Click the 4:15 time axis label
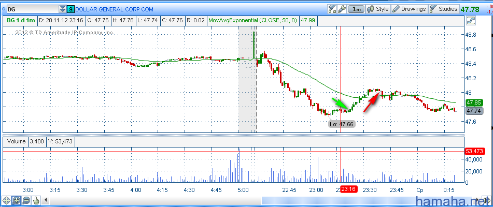Screen dimensions: 493x207 tap(162, 190)
